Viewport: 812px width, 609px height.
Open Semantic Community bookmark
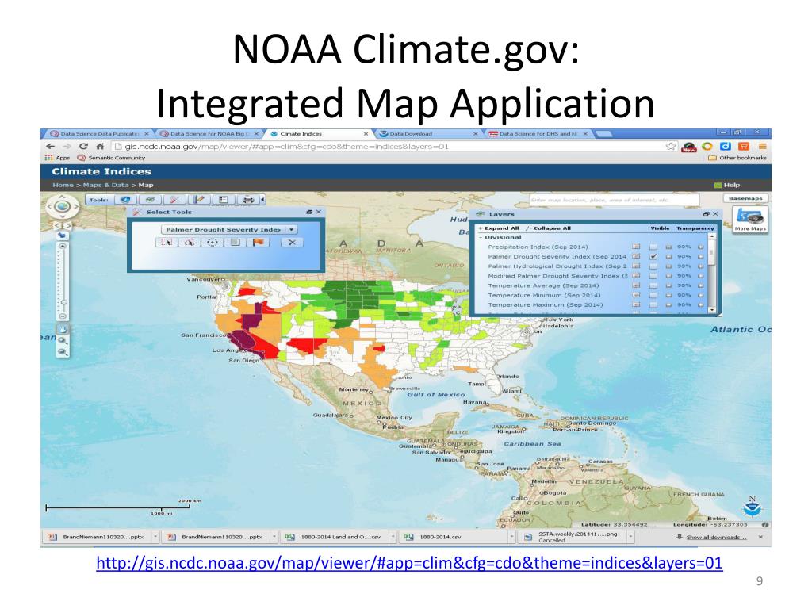111,158
